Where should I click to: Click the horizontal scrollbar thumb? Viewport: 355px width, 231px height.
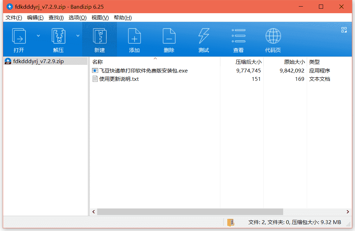190,212
